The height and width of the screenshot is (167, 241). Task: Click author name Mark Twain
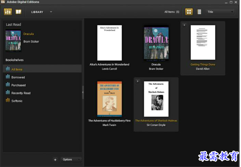click(x=110, y=125)
